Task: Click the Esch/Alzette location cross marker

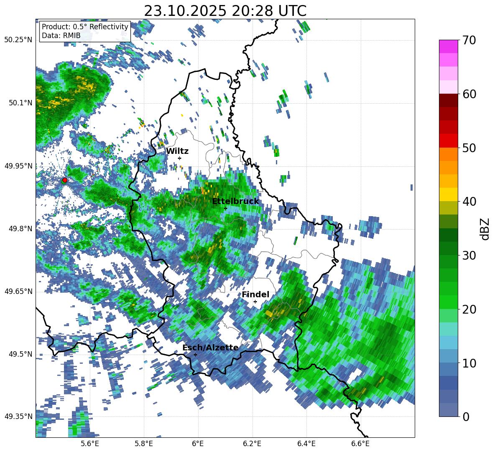Action: click(x=195, y=355)
